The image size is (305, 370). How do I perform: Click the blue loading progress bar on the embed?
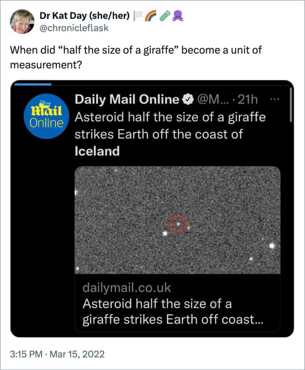click(33, 84)
